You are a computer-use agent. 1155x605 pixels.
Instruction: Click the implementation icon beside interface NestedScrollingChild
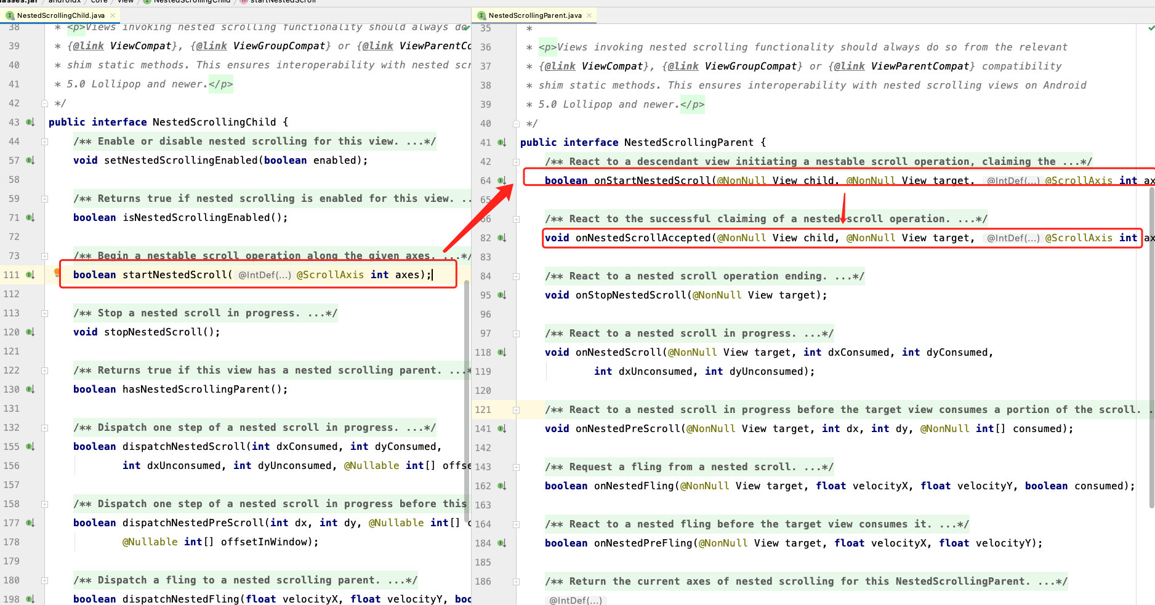pyautogui.click(x=30, y=122)
